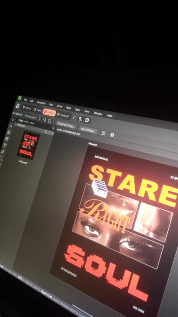Select the Move tool in left toolbar
Screen dimensions: 178x317
(13, 119)
